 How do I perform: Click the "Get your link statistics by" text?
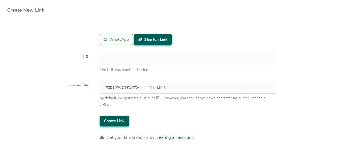coord(130,137)
